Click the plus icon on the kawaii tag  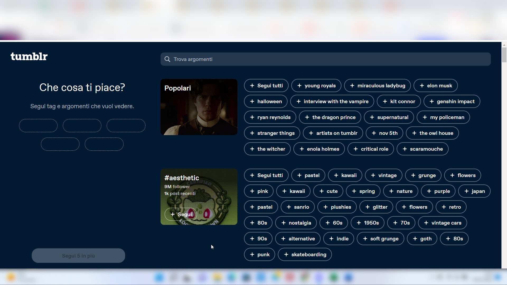pyautogui.click(x=336, y=175)
